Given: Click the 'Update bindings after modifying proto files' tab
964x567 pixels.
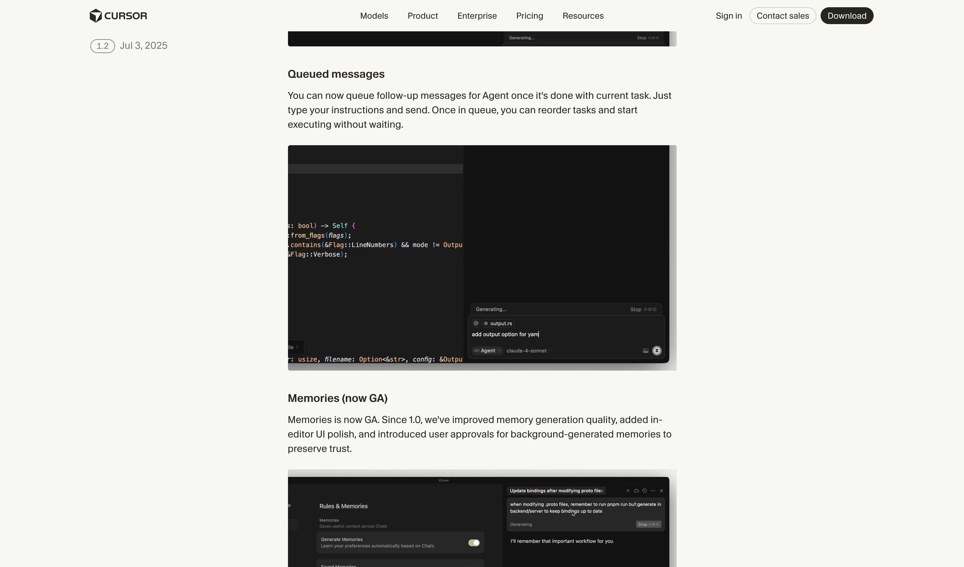Looking at the screenshot, I should click(556, 490).
